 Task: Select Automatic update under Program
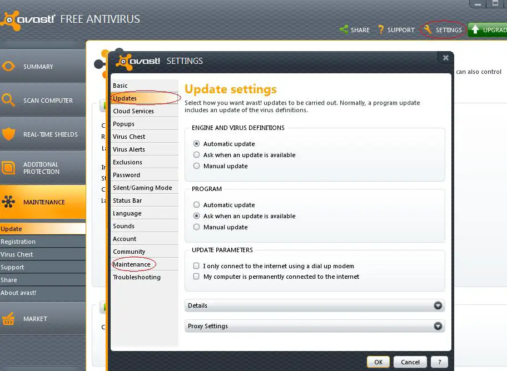coord(196,204)
